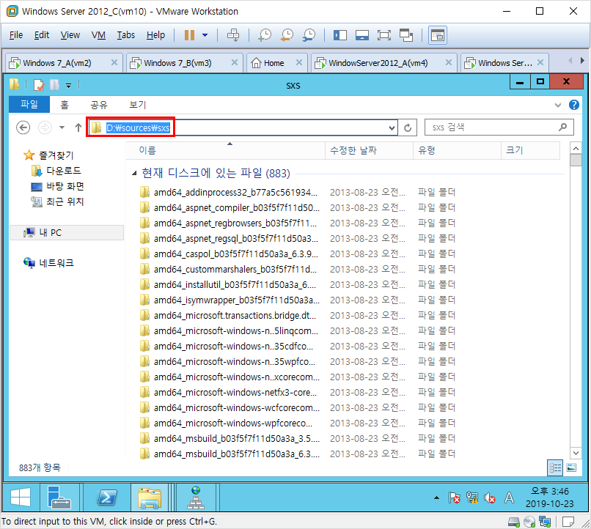
Task: Toggle console view button in VMware toolbar
Action: click(x=438, y=35)
